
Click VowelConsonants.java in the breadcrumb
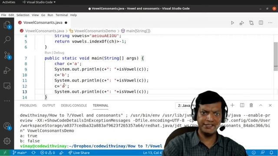(44, 31)
